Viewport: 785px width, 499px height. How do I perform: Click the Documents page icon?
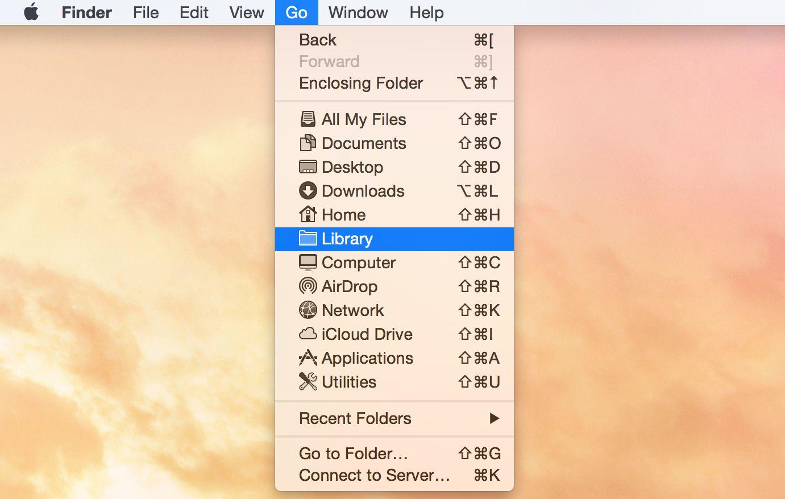308,143
